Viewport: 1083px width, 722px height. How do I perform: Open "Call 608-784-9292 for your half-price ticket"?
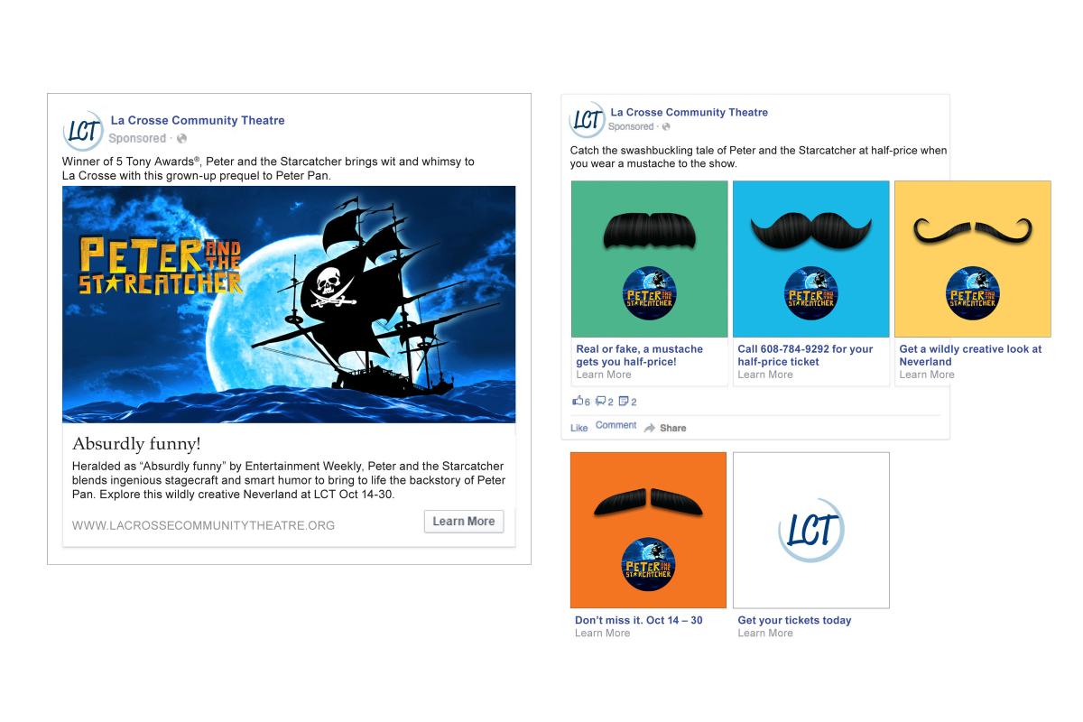(806, 356)
